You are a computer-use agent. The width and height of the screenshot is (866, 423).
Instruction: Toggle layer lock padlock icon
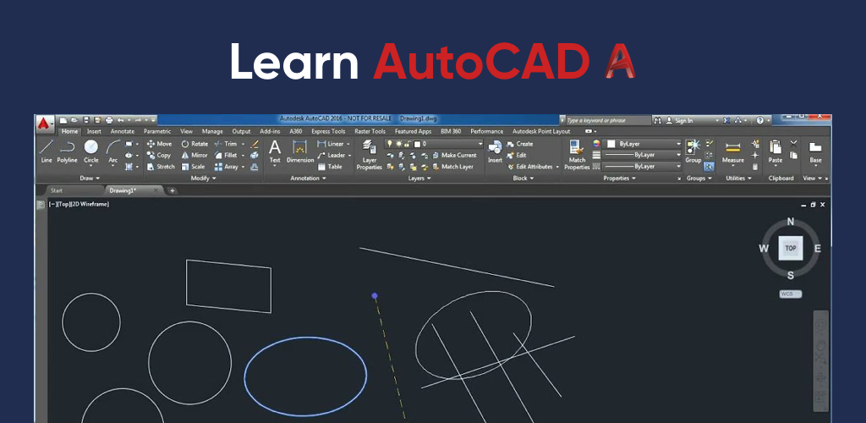pos(407,144)
